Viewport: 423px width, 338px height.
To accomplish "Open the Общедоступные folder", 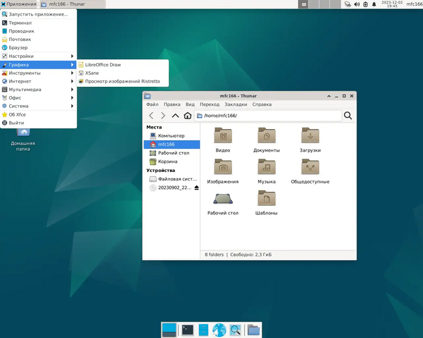I will pos(310,171).
